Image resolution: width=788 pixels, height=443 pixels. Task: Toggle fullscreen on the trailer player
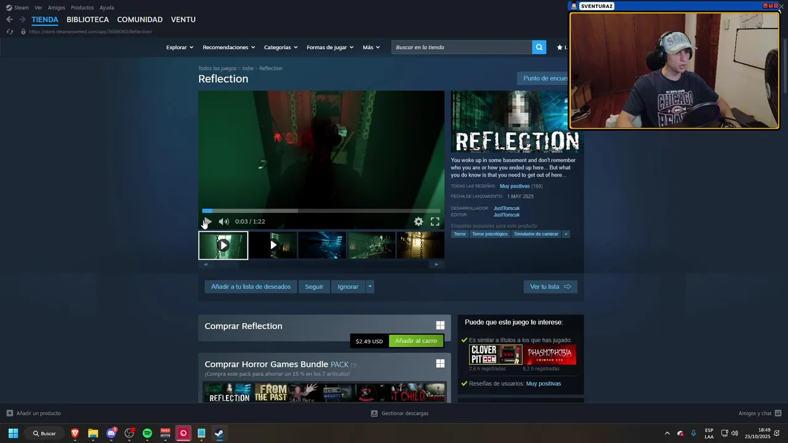coord(435,221)
